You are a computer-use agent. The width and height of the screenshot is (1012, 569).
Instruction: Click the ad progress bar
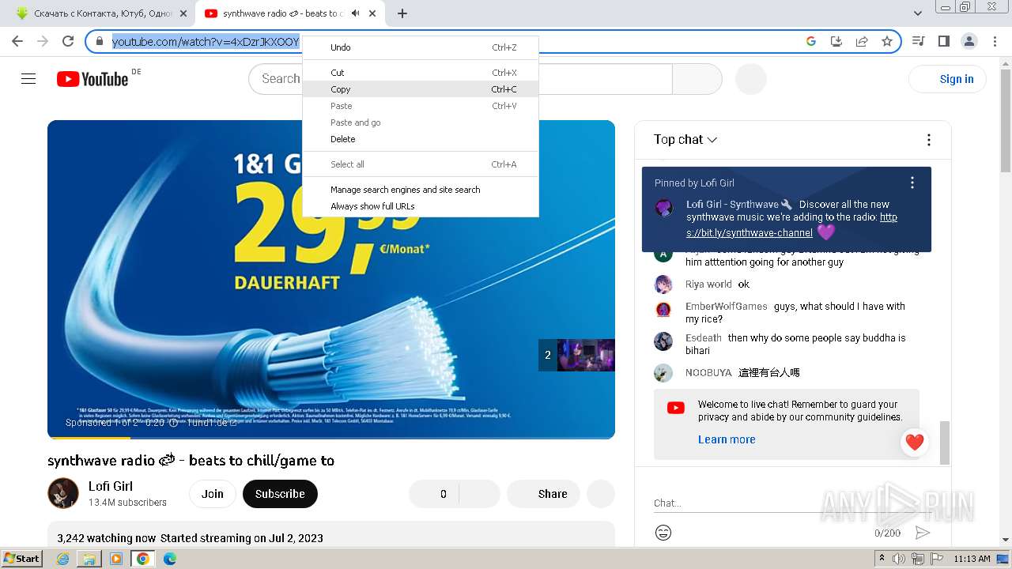331,437
